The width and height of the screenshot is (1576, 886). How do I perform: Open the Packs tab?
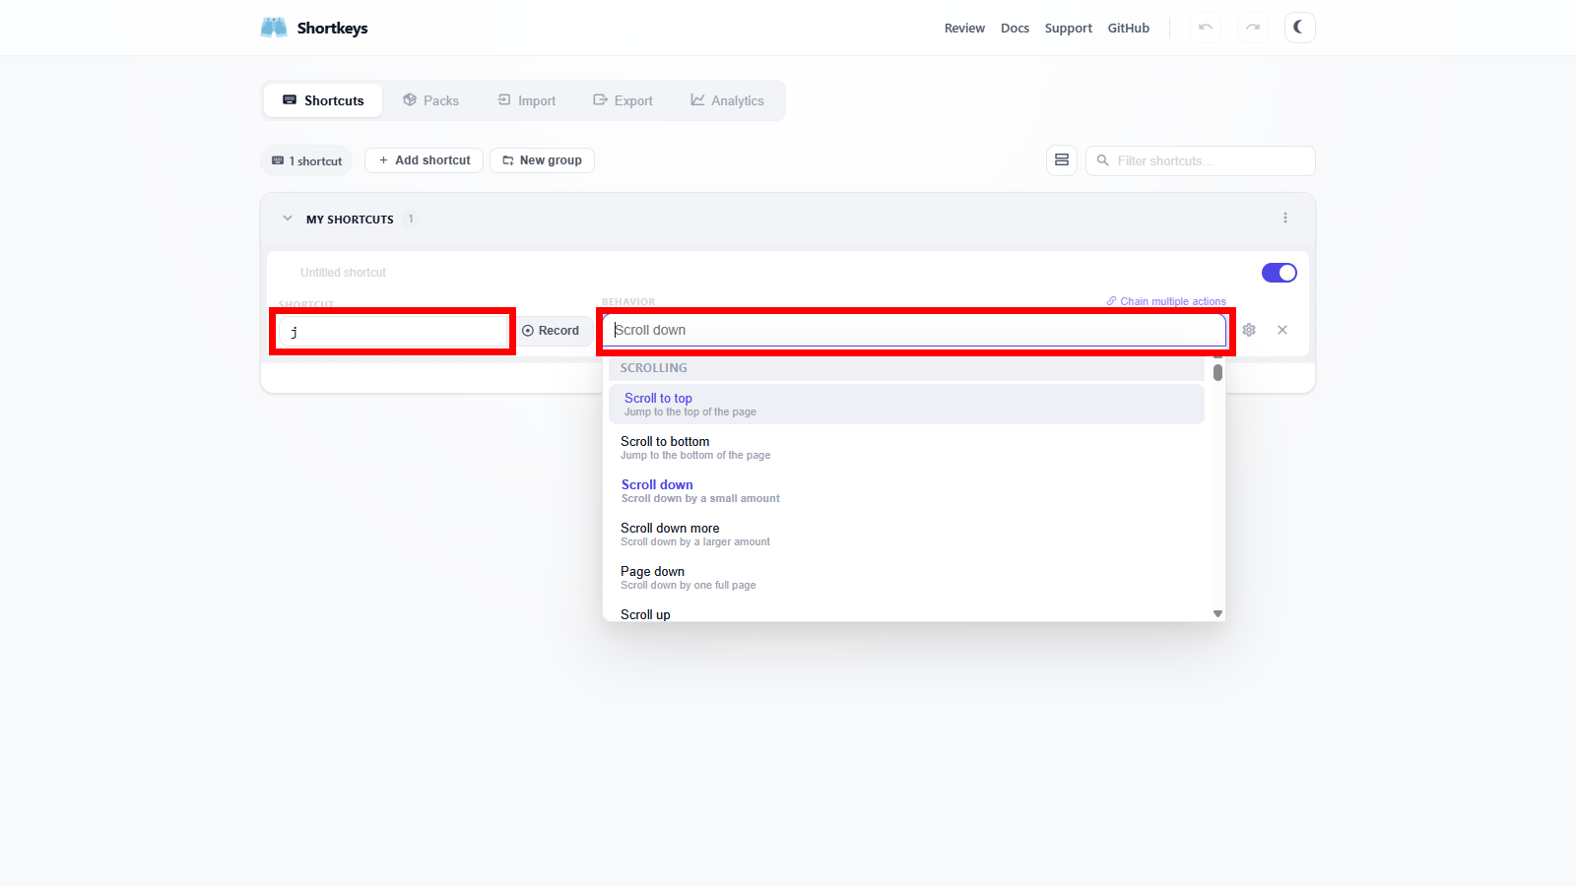point(431,100)
